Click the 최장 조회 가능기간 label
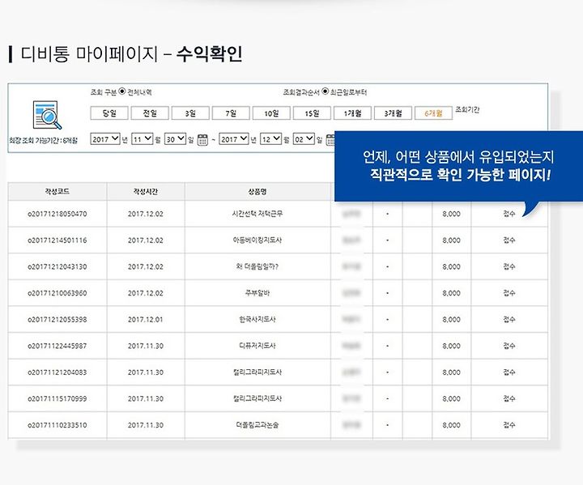The image size is (583, 485). 44,141
